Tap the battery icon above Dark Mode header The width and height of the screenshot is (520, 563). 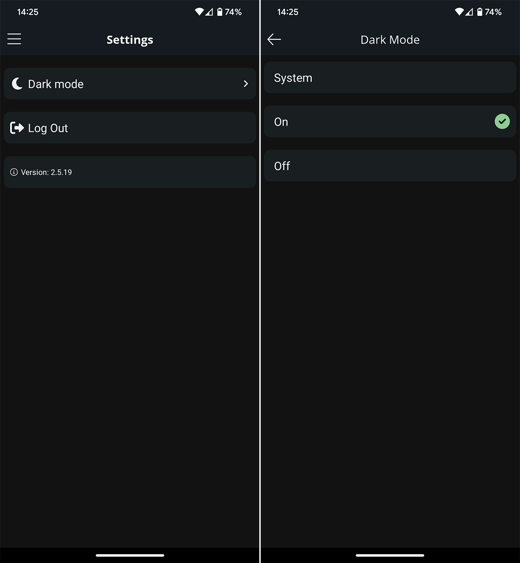coord(479,12)
